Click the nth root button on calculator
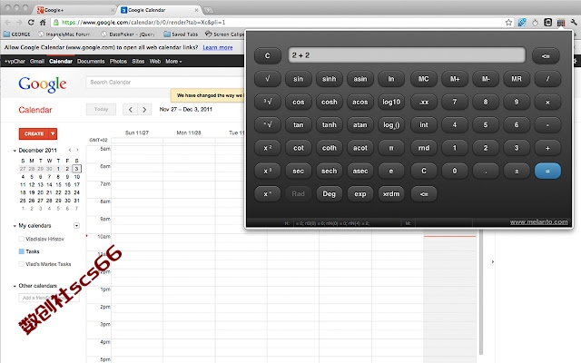The height and width of the screenshot is (363, 581). (268, 125)
